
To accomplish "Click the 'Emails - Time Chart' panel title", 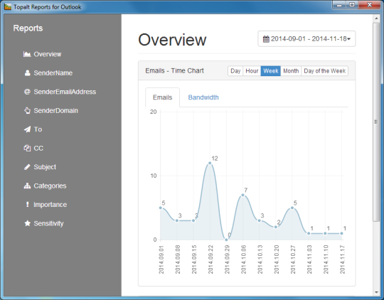I will click(175, 71).
